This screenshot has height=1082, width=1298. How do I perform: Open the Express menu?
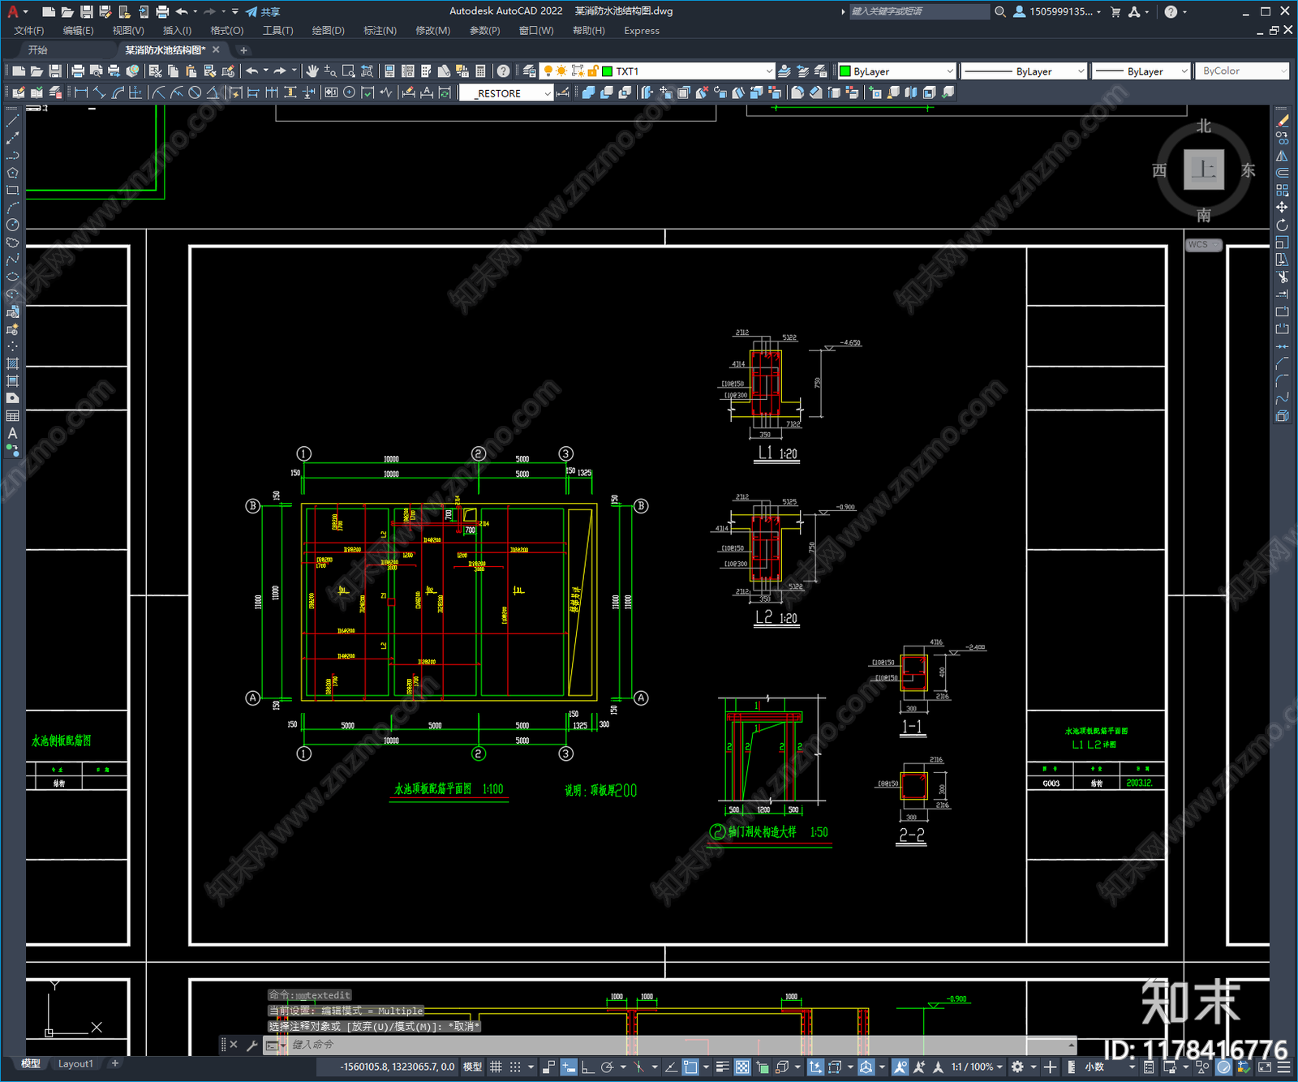click(x=641, y=30)
